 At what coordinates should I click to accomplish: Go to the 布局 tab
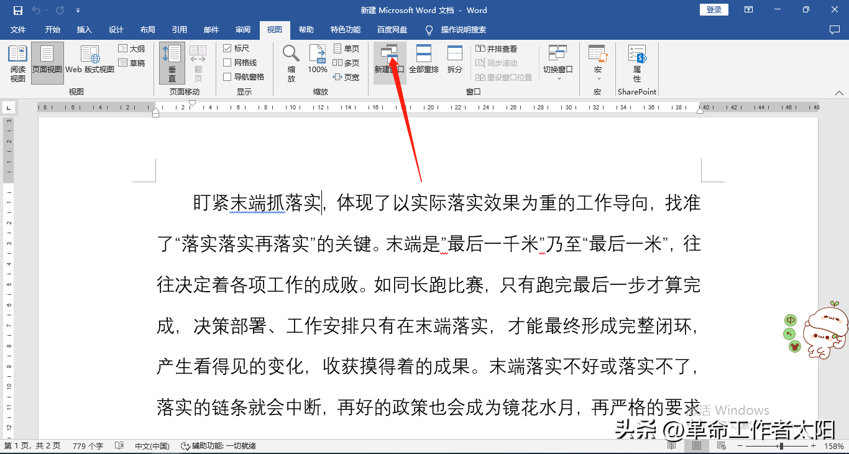[x=148, y=30]
